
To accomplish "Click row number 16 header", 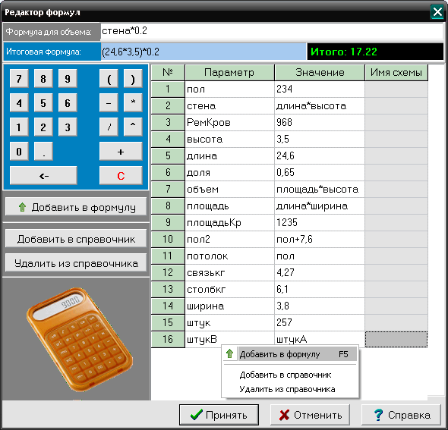I will click(x=168, y=340).
